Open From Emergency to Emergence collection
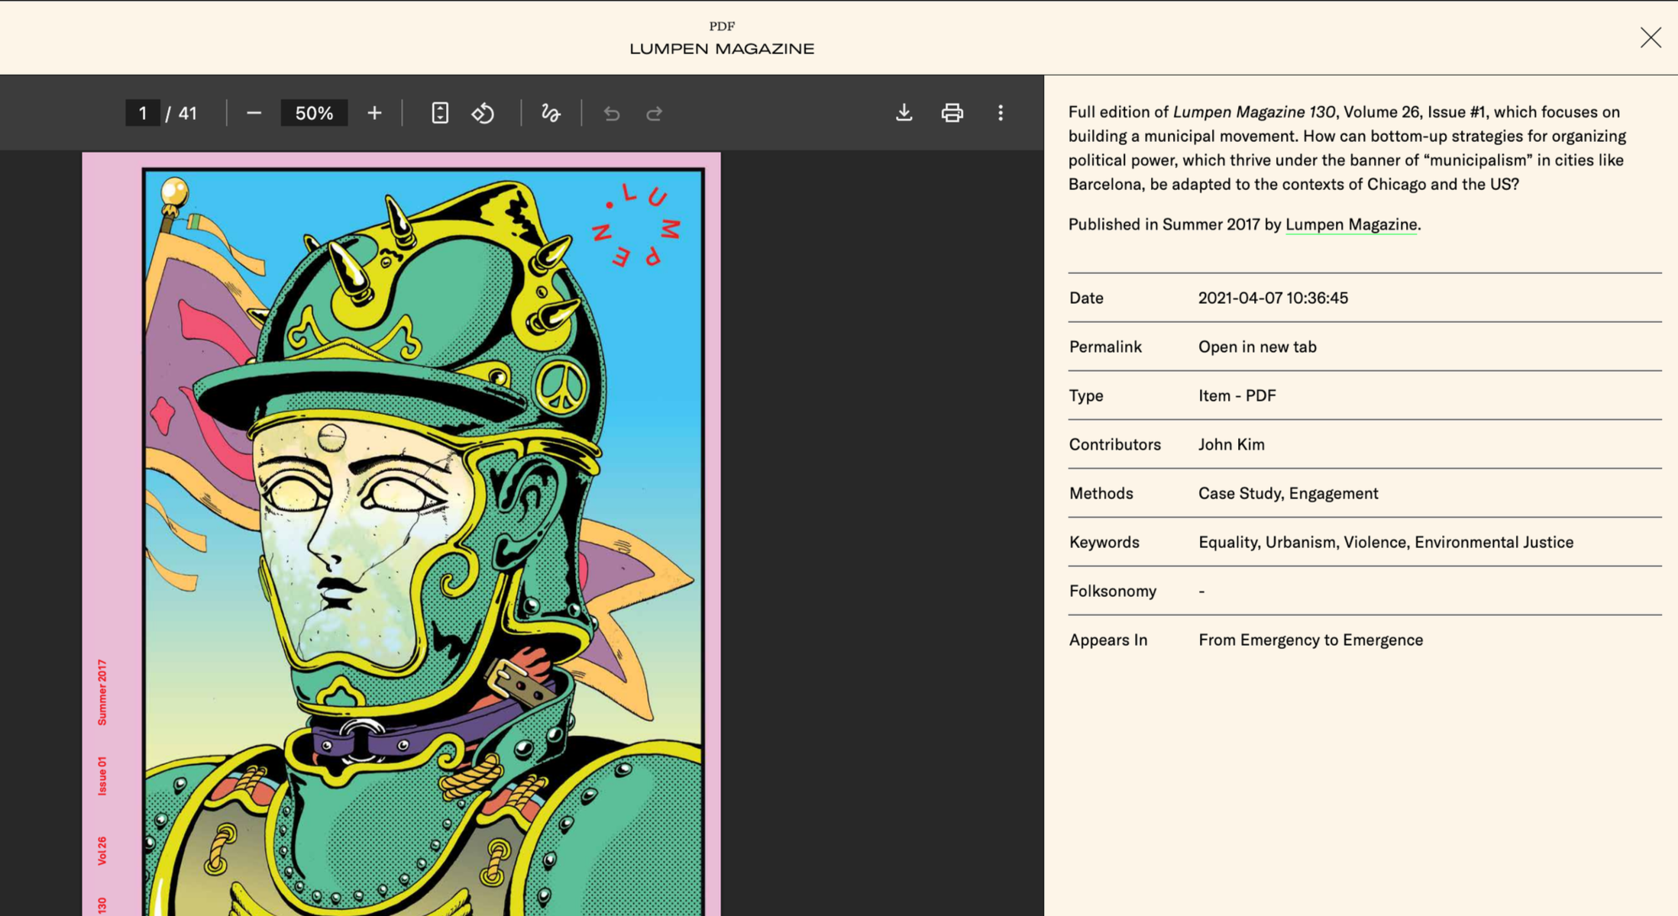Image resolution: width=1678 pixels, height=916 pixels. (x=1311, y=640)
